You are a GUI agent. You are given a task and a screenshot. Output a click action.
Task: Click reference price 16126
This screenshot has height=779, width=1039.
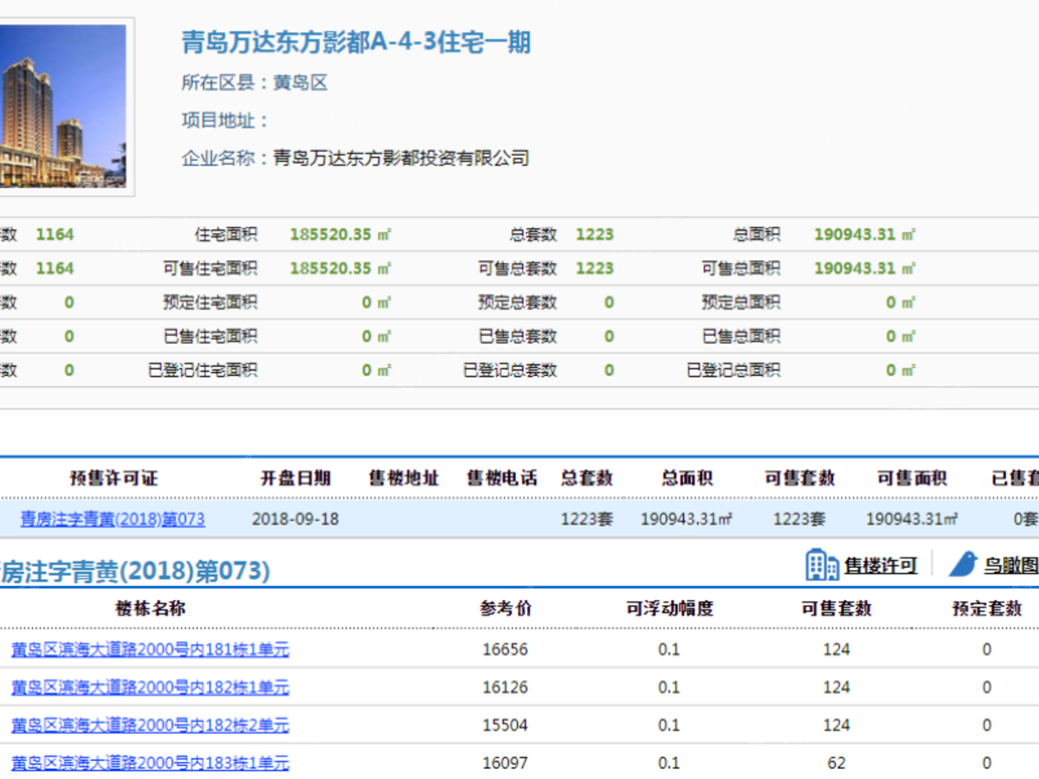[505, 687]
